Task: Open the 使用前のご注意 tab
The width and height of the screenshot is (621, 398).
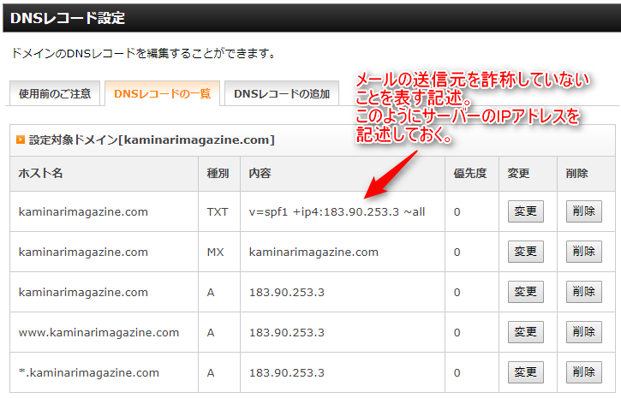Action: point(57,94)
